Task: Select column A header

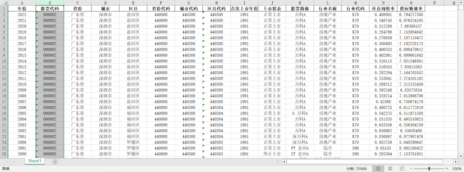Action: 21,3
